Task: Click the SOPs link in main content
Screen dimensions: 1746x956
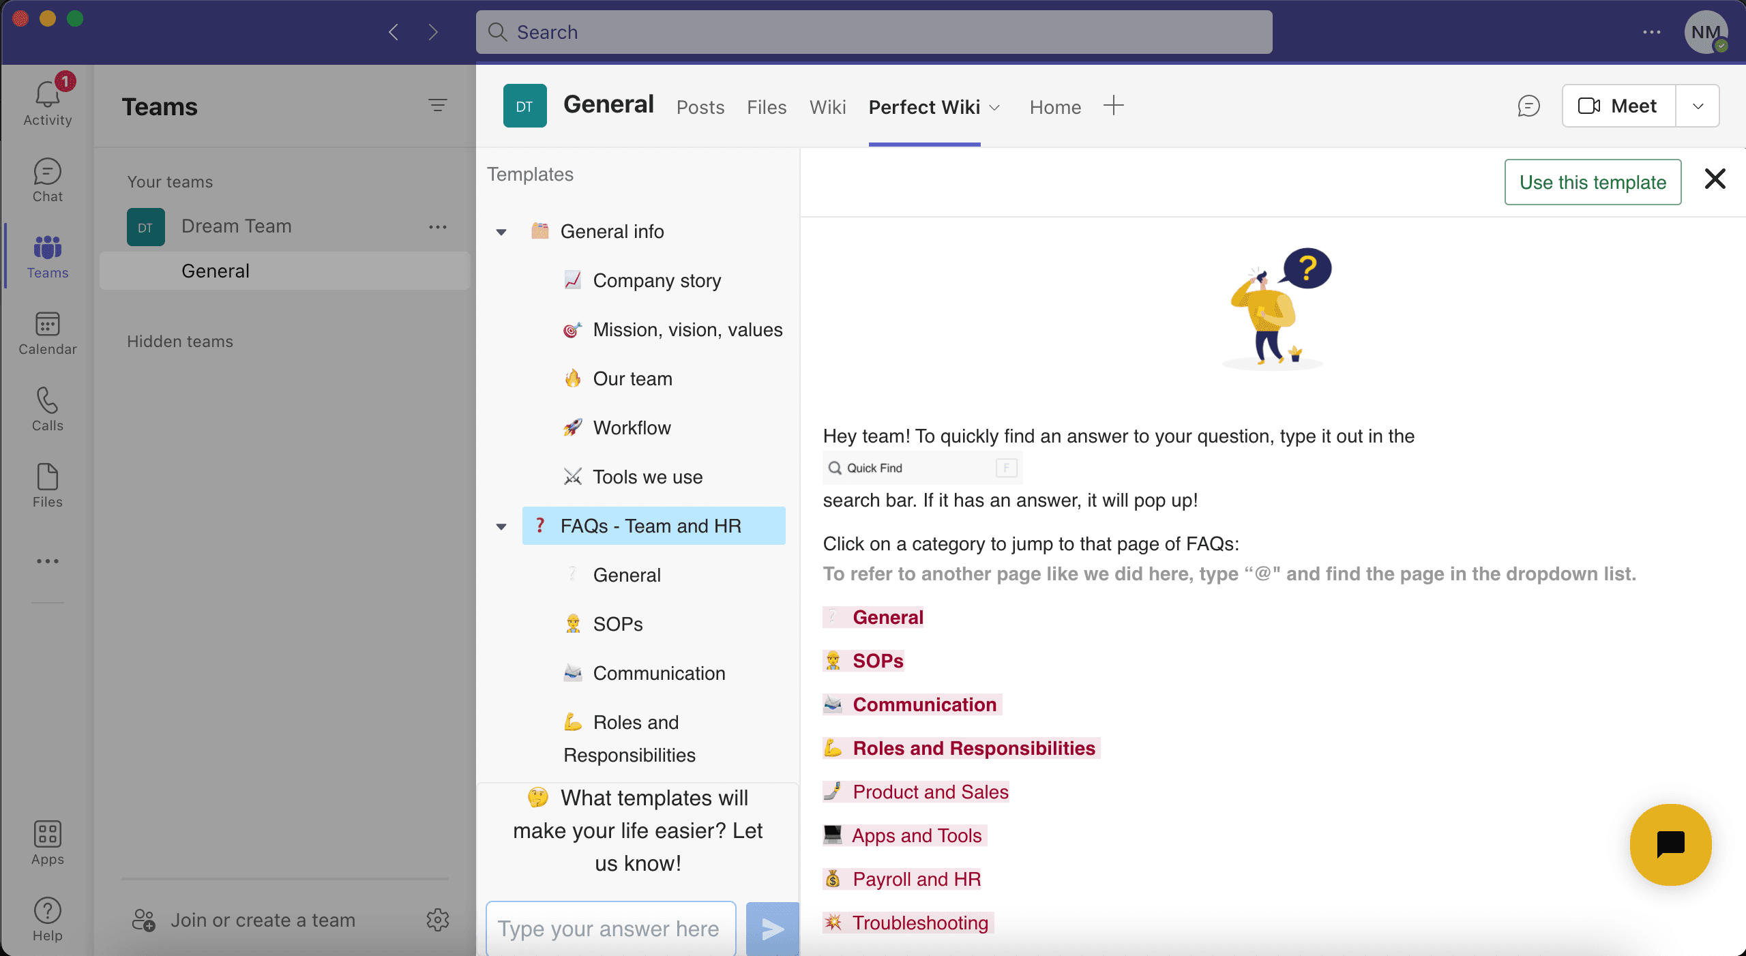Action: tap(877, 661)
